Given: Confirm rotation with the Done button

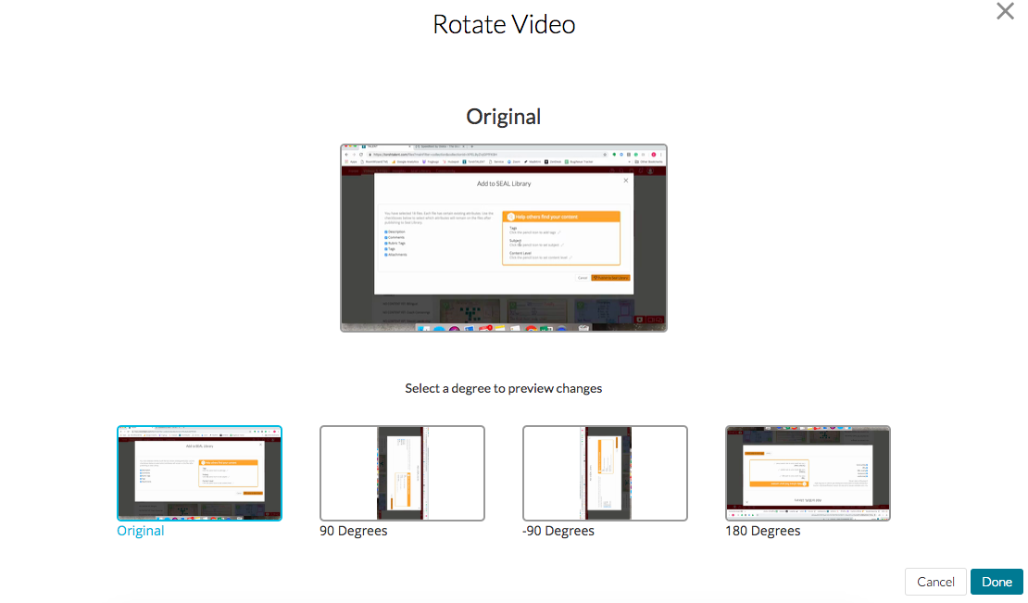Looking at the screenshot, I should pos(997,582).
